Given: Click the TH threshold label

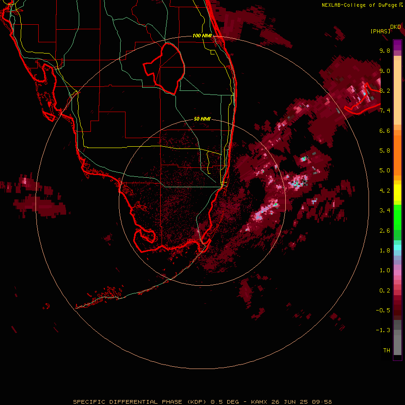Looking at the screenshot, I should pyautogui.click(x=387, y=351).
